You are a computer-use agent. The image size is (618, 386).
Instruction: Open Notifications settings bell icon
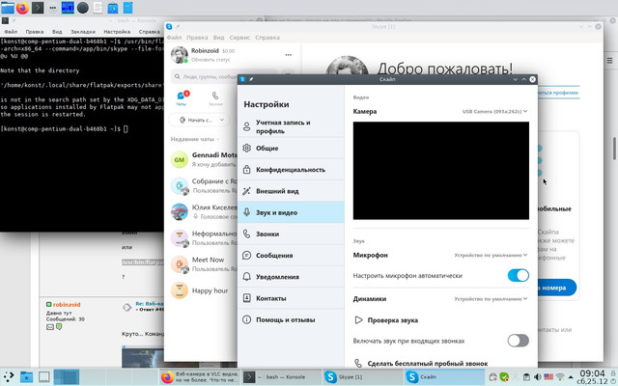tap(247, 277)
